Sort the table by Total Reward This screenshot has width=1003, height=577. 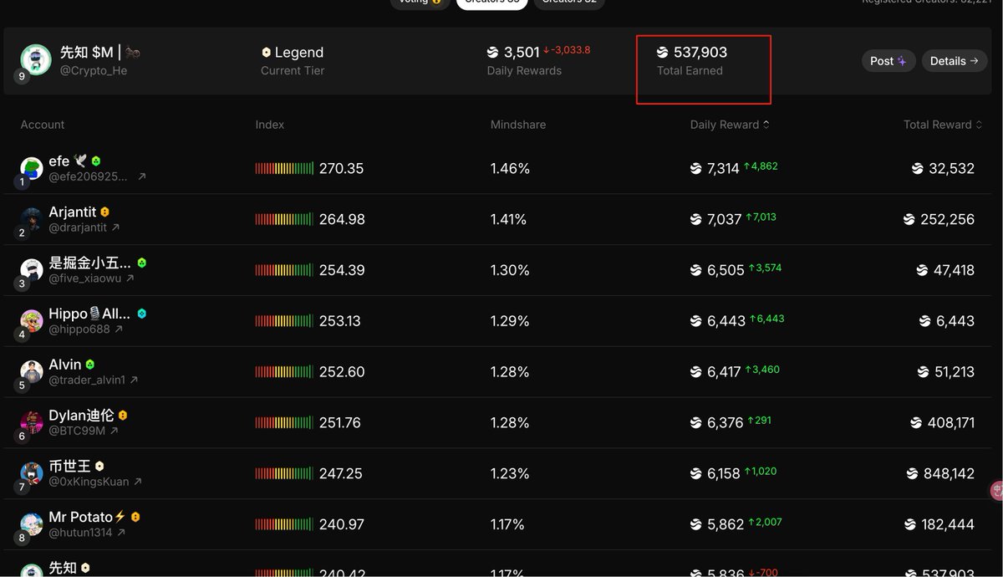[x=942, y=125]
